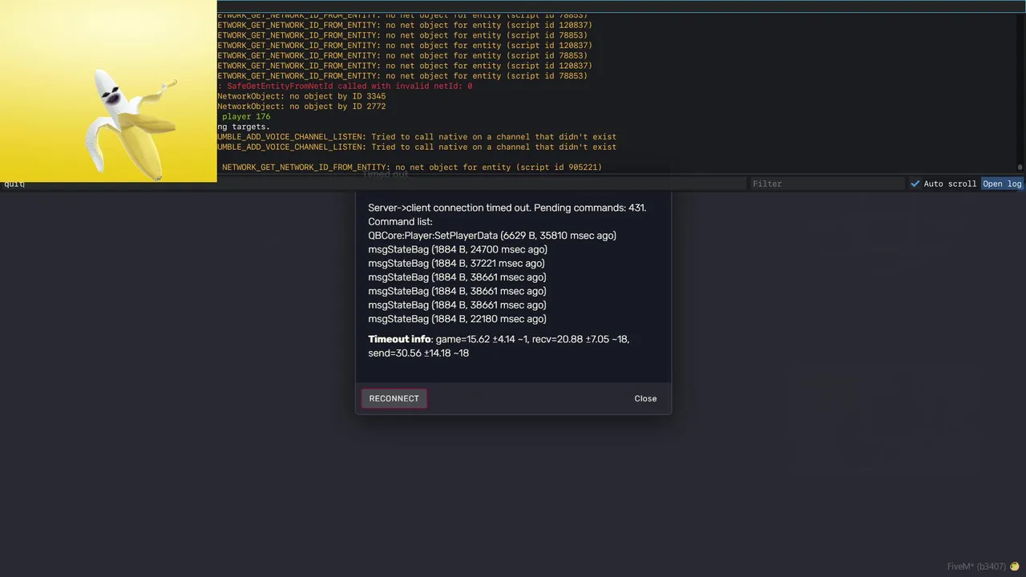Click the script id 905221 log line
This screenshot has width=1026, height=577.
pyautogui.click(x=412, y=167)
